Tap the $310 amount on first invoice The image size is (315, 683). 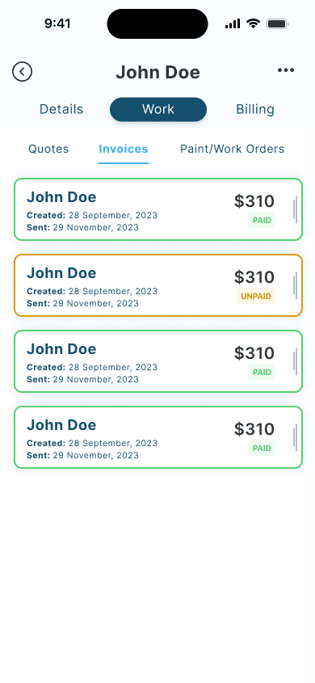254,201
